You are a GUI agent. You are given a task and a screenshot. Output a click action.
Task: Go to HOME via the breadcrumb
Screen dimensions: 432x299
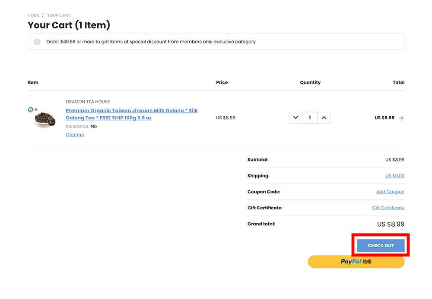pyautogui.click(x=34, y=16)
